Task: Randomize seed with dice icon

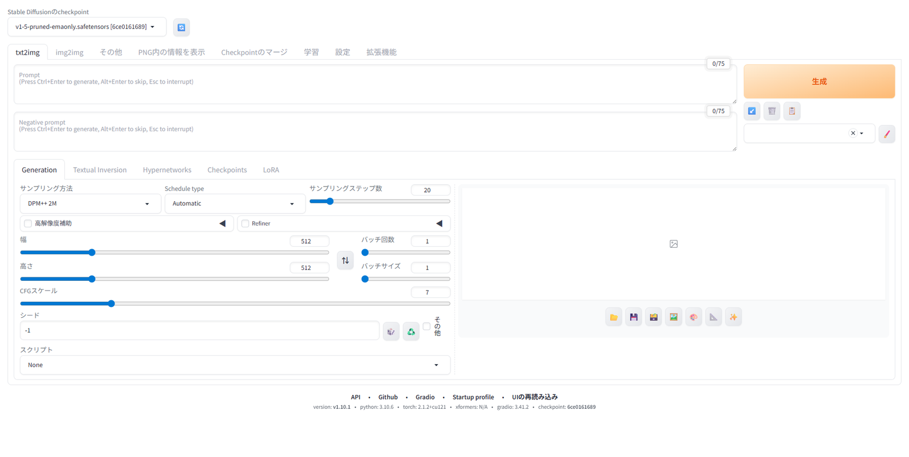Action: (x=391, y=331)
